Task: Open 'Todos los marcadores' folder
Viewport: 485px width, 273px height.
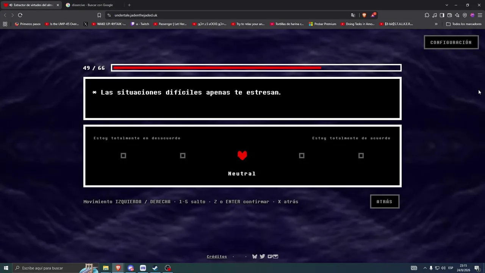Action: pos(464,24)
